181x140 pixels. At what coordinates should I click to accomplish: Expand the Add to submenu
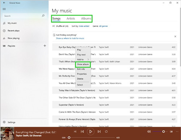tap(83, 59)
